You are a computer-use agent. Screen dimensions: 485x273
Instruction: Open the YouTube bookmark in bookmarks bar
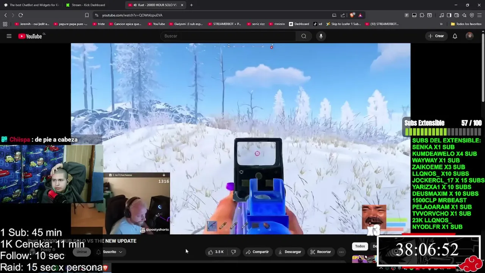pos(156,24)
